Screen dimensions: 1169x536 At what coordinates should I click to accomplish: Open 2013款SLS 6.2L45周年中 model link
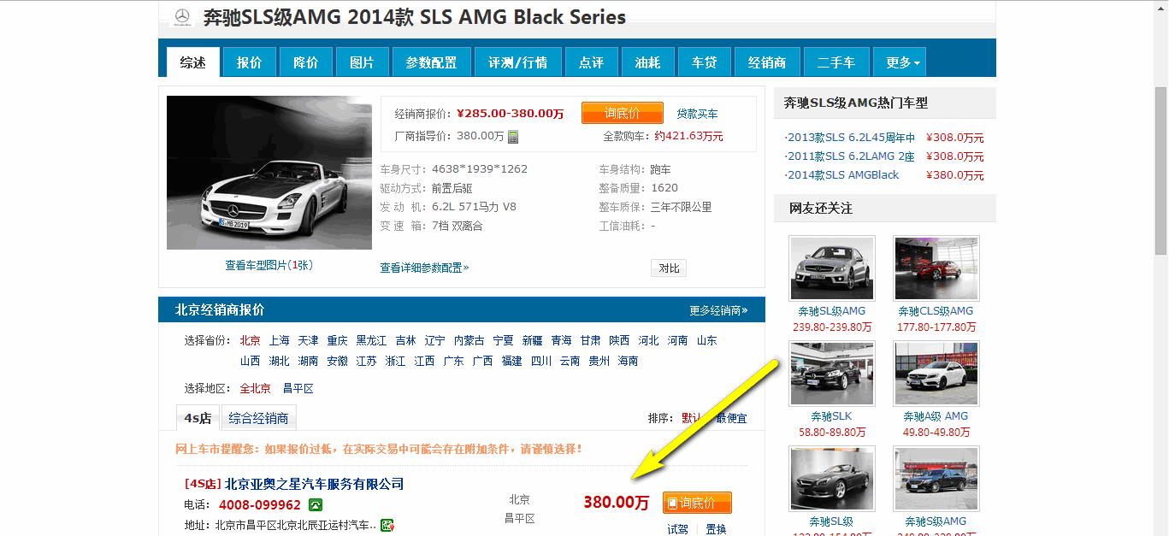click(852, 138)
